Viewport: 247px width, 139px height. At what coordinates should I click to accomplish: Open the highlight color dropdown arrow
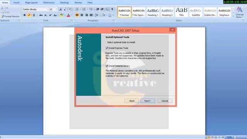(x=65, y=15)
